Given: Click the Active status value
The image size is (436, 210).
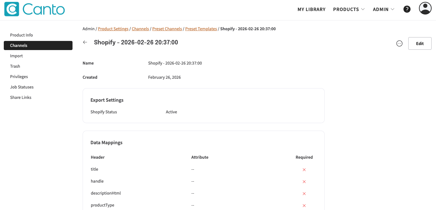Looking at the screenshot, I should pos(171,112).
